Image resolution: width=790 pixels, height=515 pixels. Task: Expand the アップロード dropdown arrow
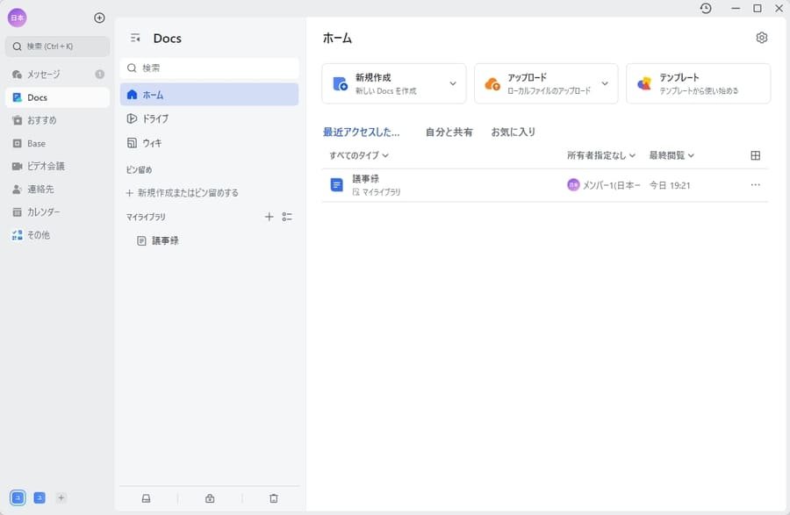tap(604, 83)
